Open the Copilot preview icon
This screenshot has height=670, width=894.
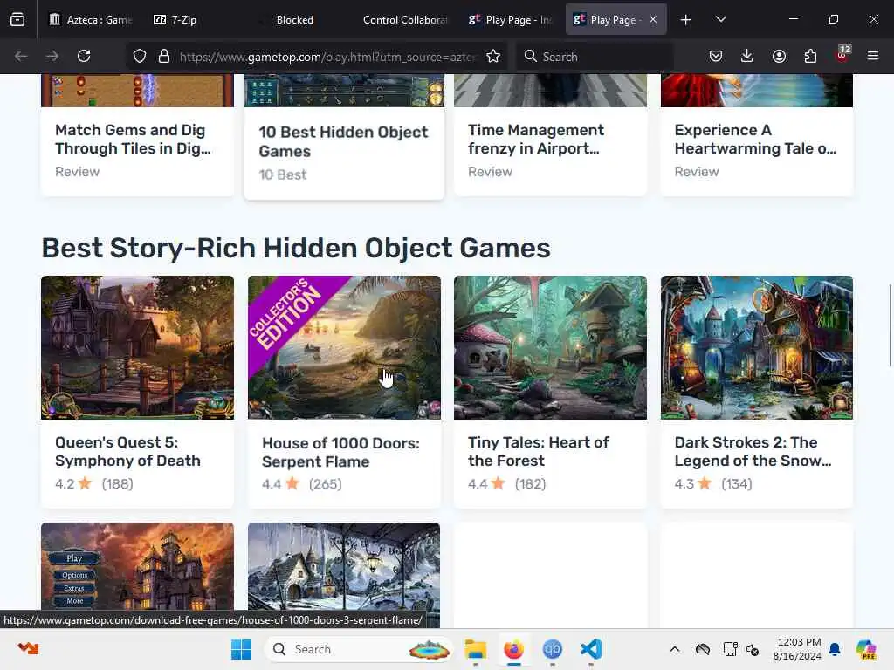click(866, 649)
